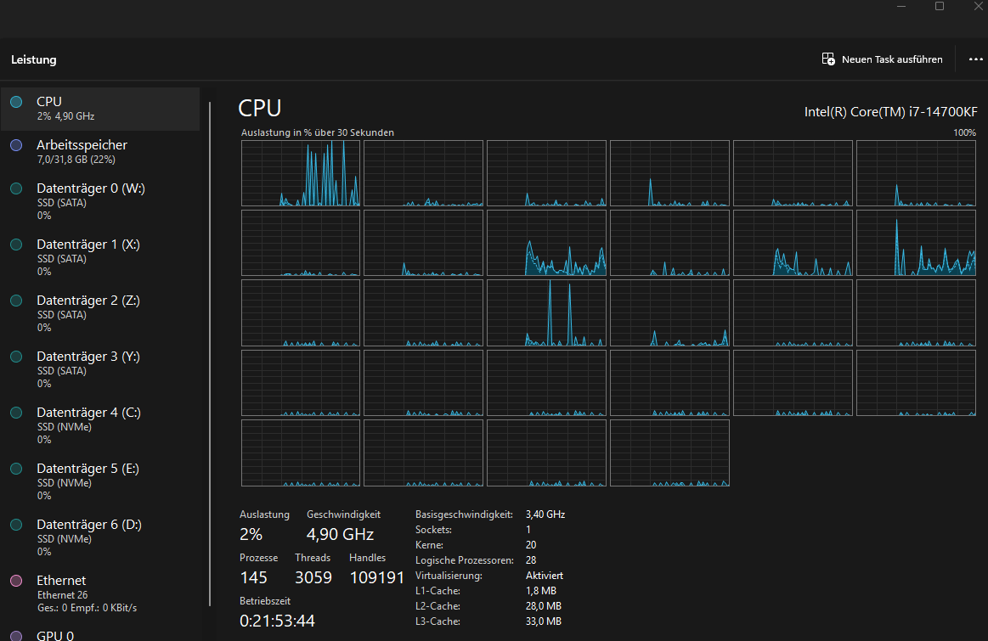Click the Datenträger 0 (W:) circle icon
The width and height of the screenshot is (988, 641).
[16, 188]
